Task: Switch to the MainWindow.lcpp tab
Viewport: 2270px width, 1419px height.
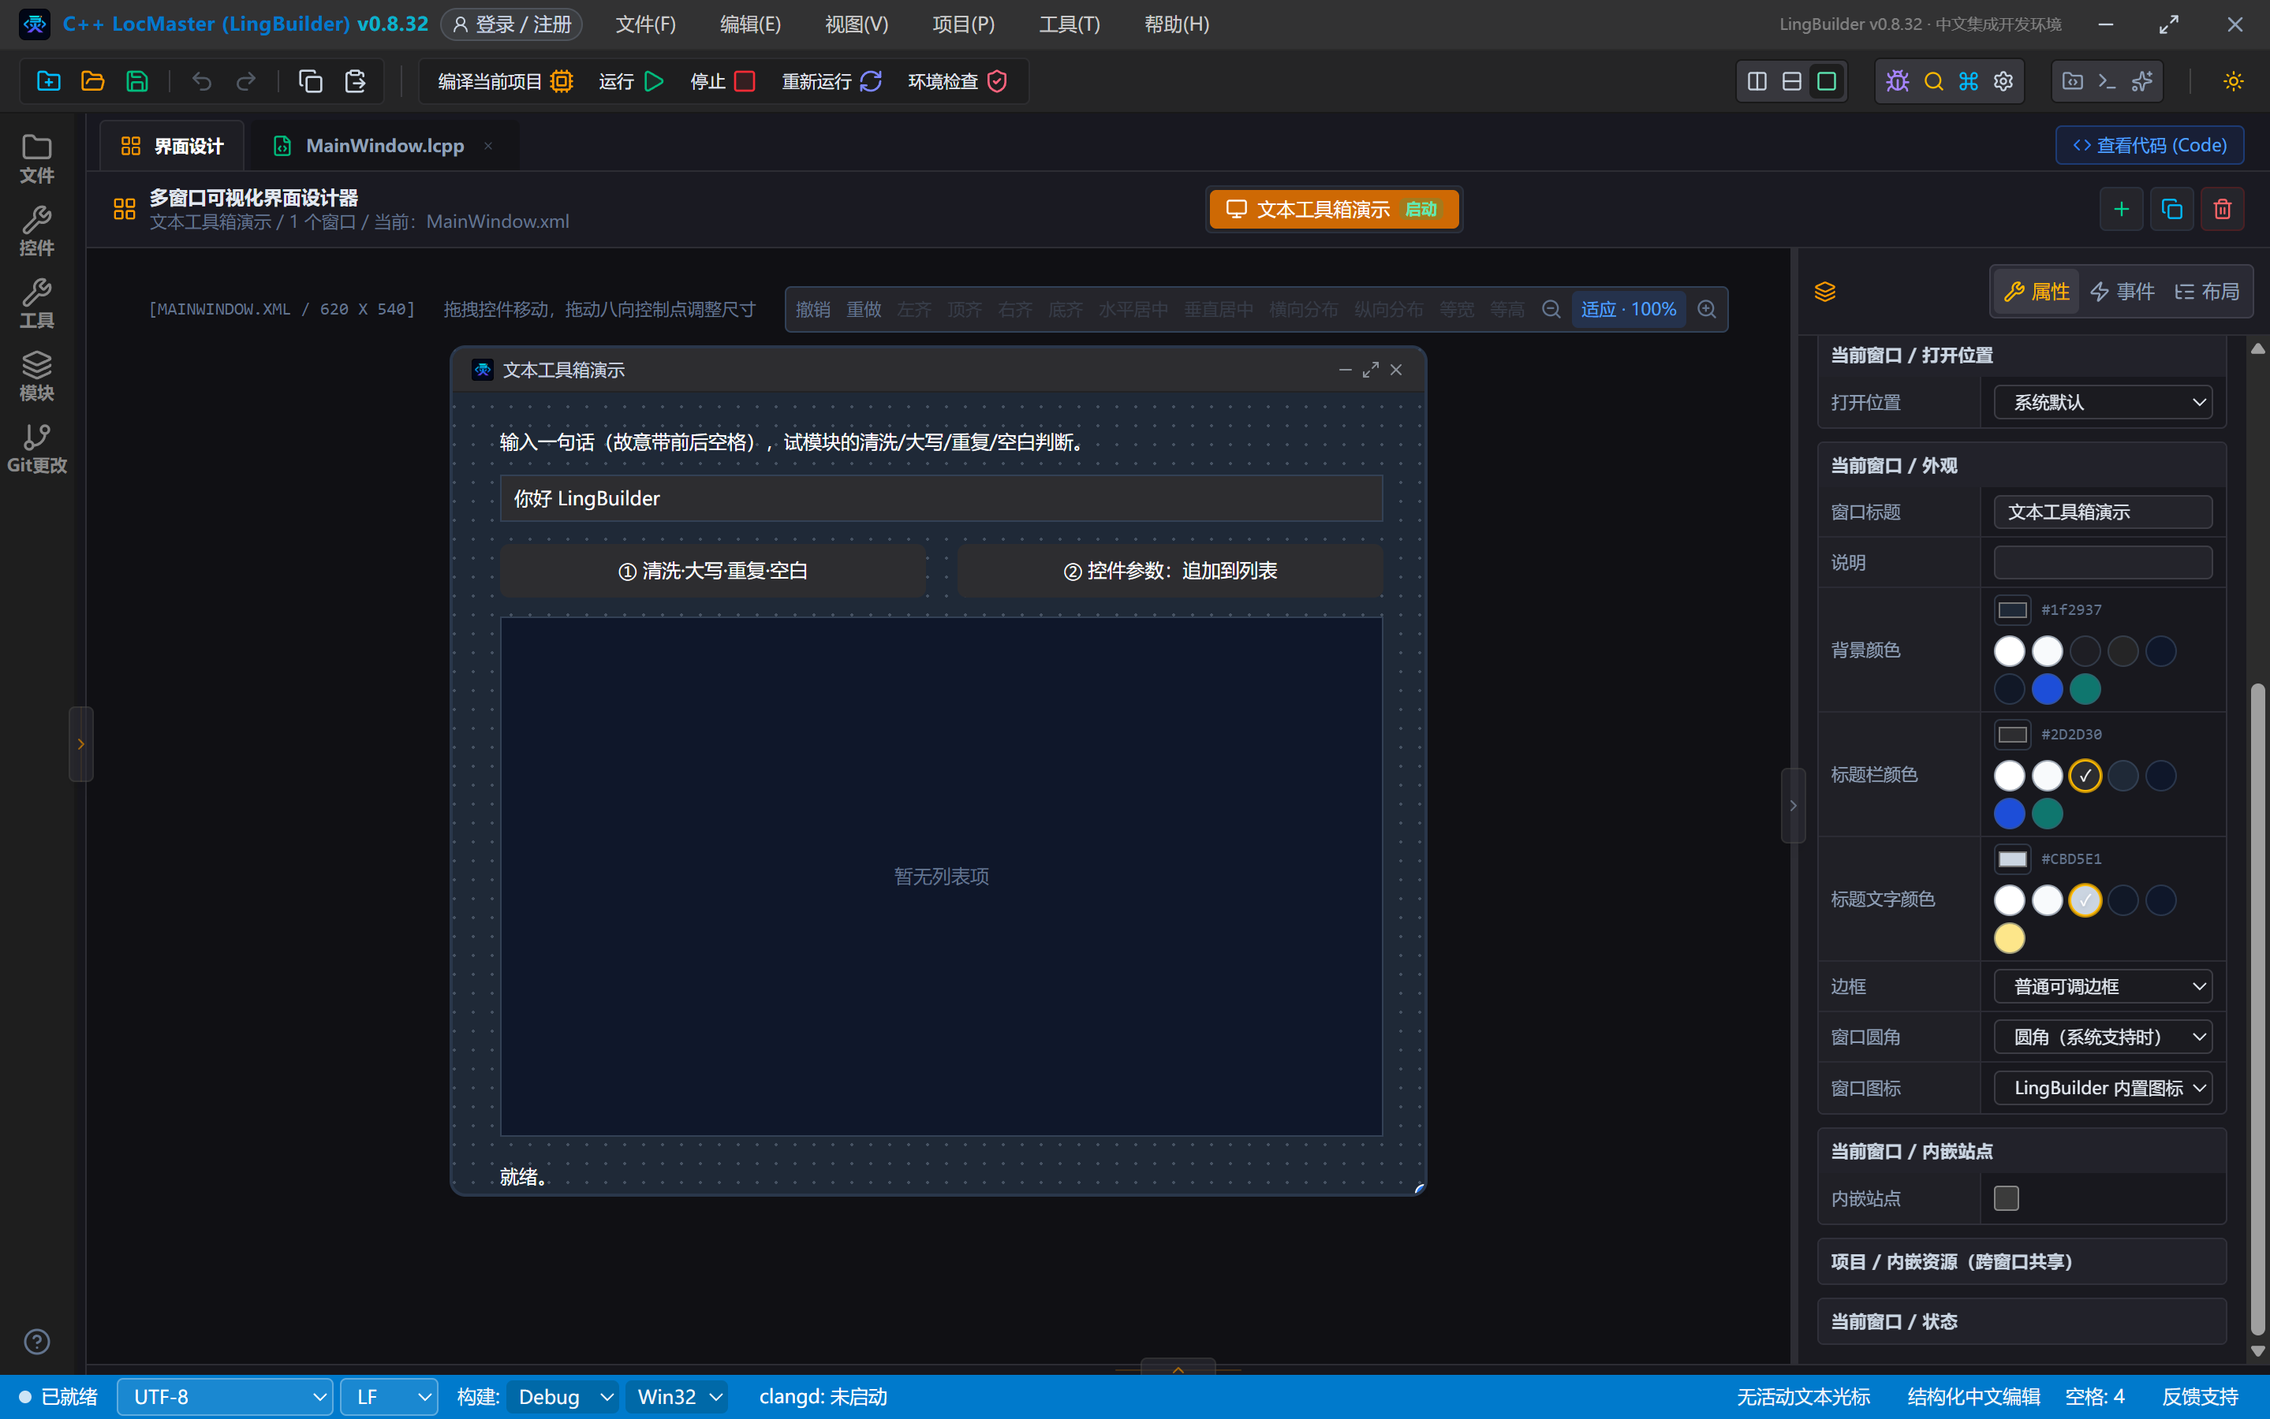Action: pyautogui.click(x=384, y=146)
